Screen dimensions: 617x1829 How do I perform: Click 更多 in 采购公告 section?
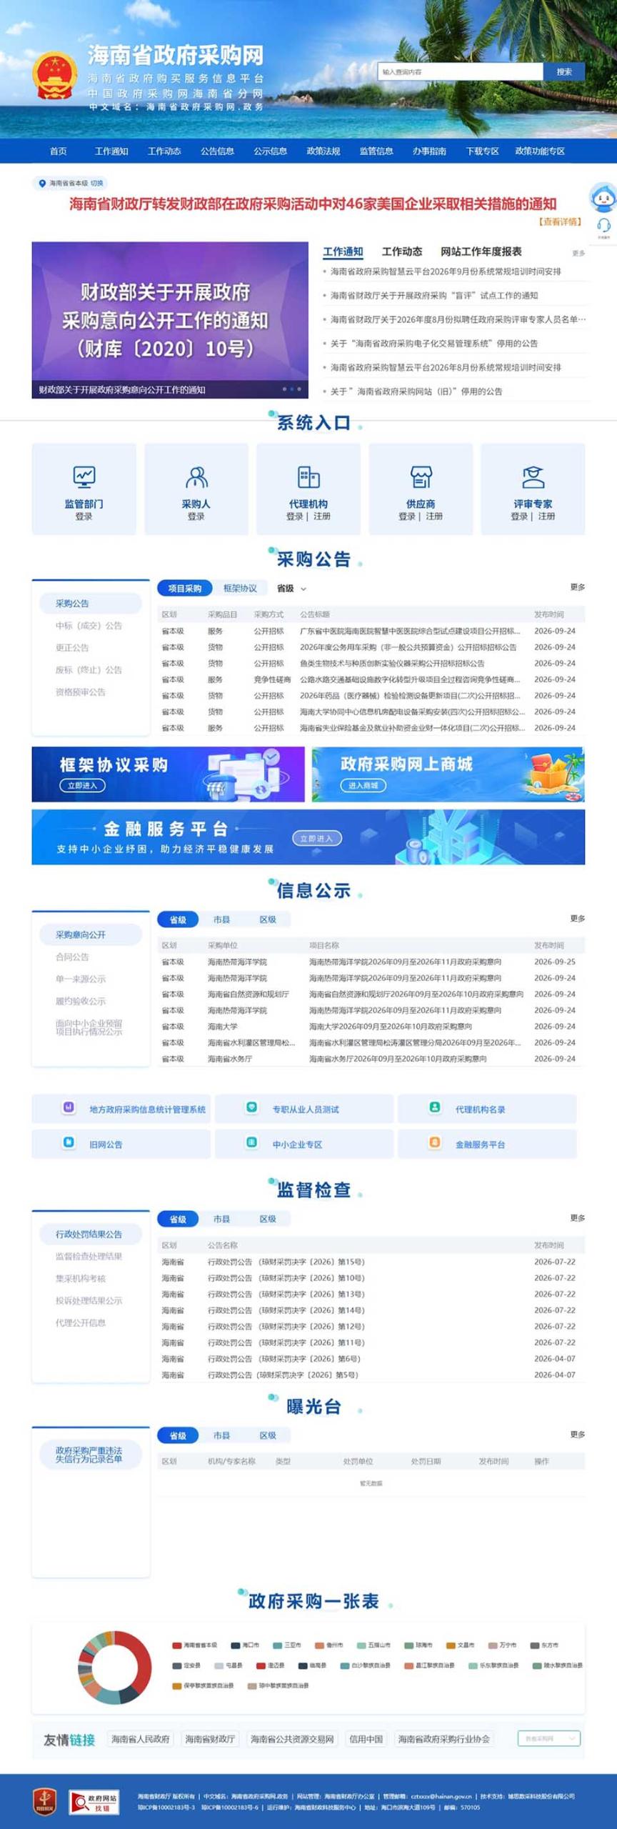click(x=578, y=587)
